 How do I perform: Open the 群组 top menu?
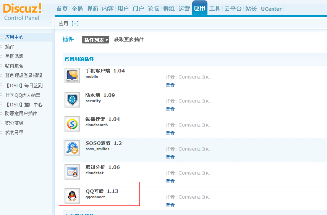pyautogui.click(x=169, y=9)
